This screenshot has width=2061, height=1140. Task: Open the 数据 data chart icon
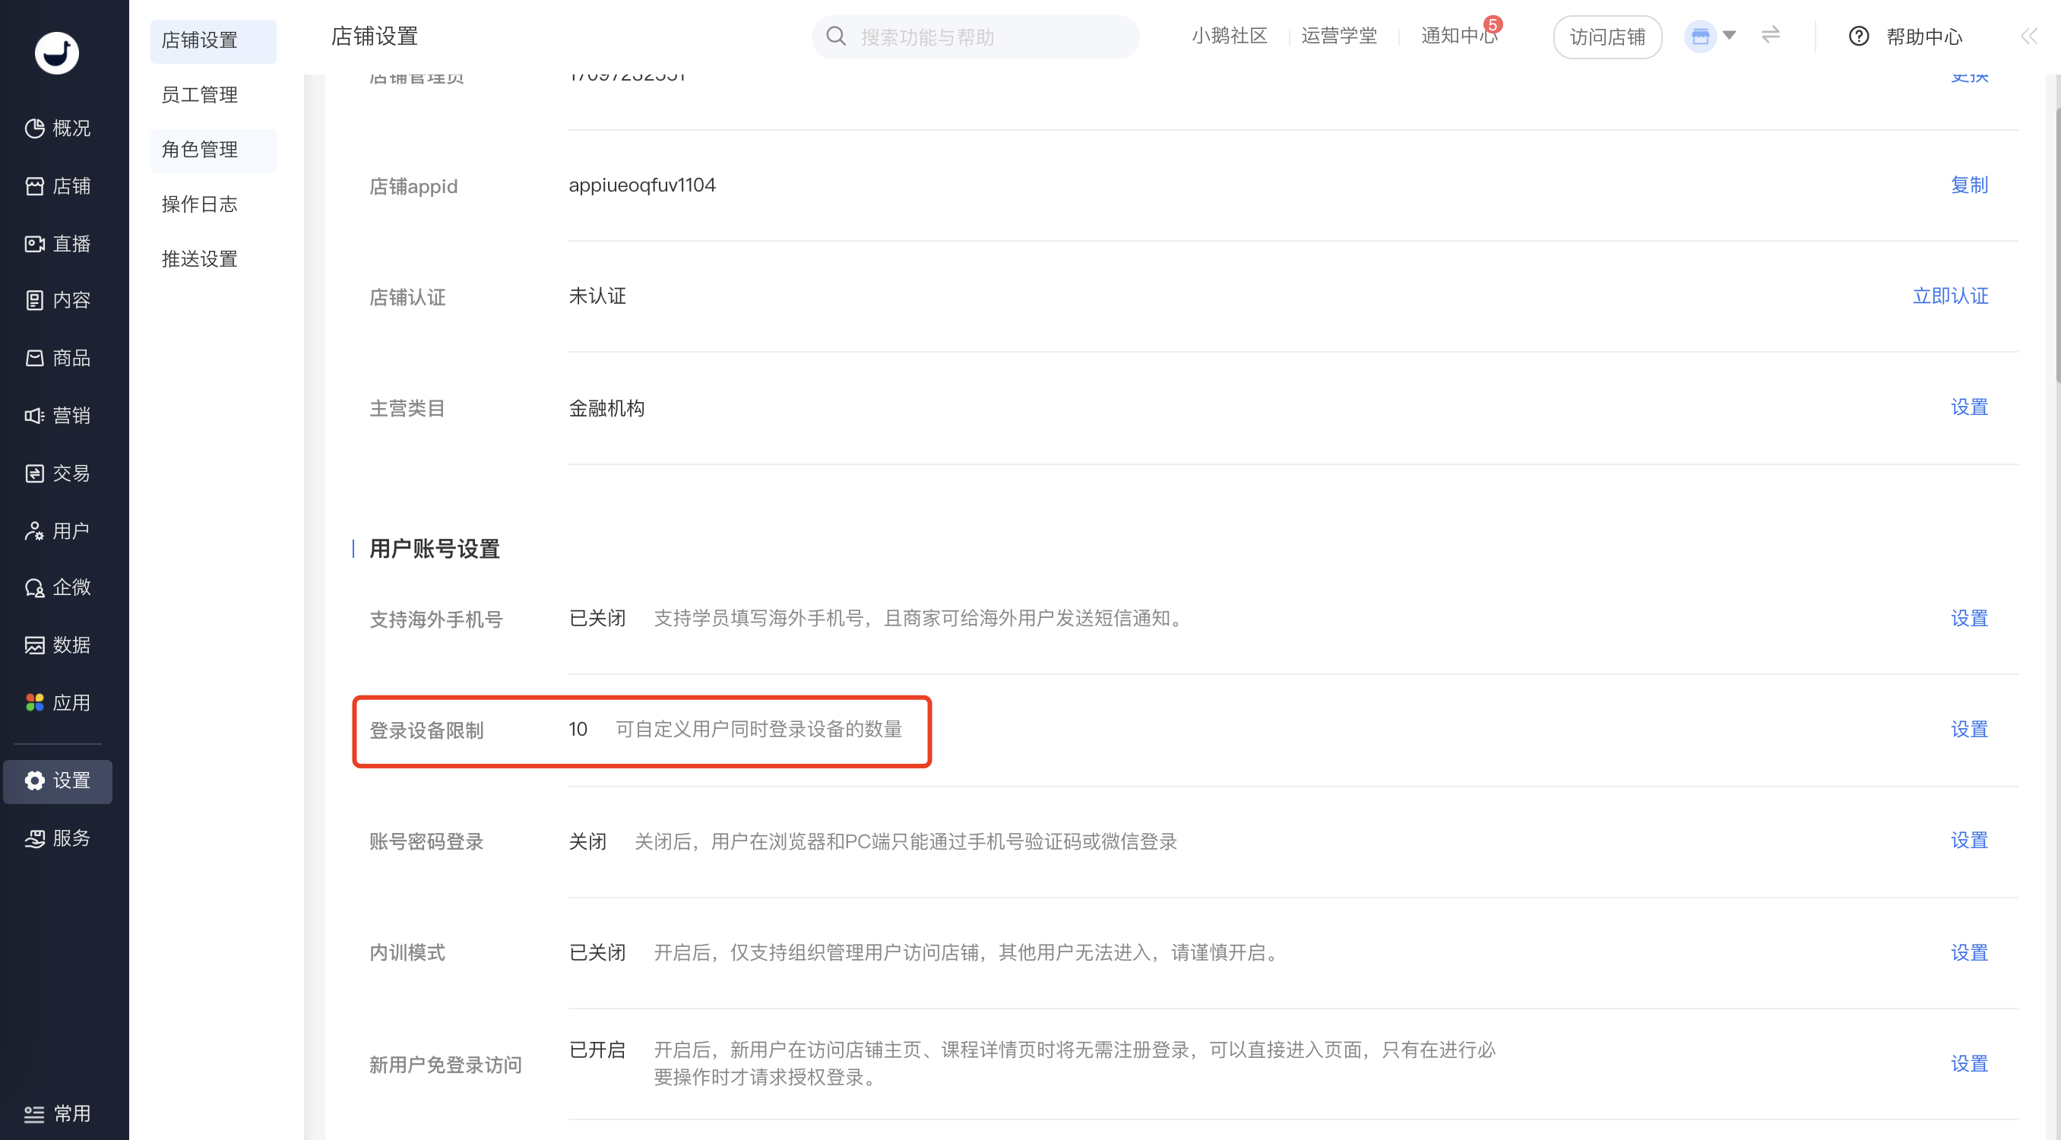pos(34,644)
